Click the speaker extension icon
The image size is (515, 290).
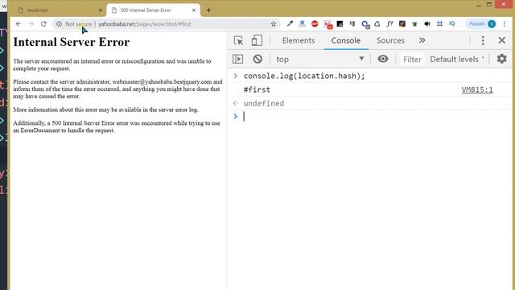427,23
